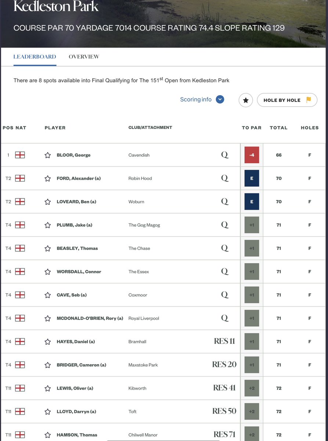The width and height of the screenshot is (328, 441).
Task: Click England flag in Oliver Lewis's row
Action: tap(20, 388)
